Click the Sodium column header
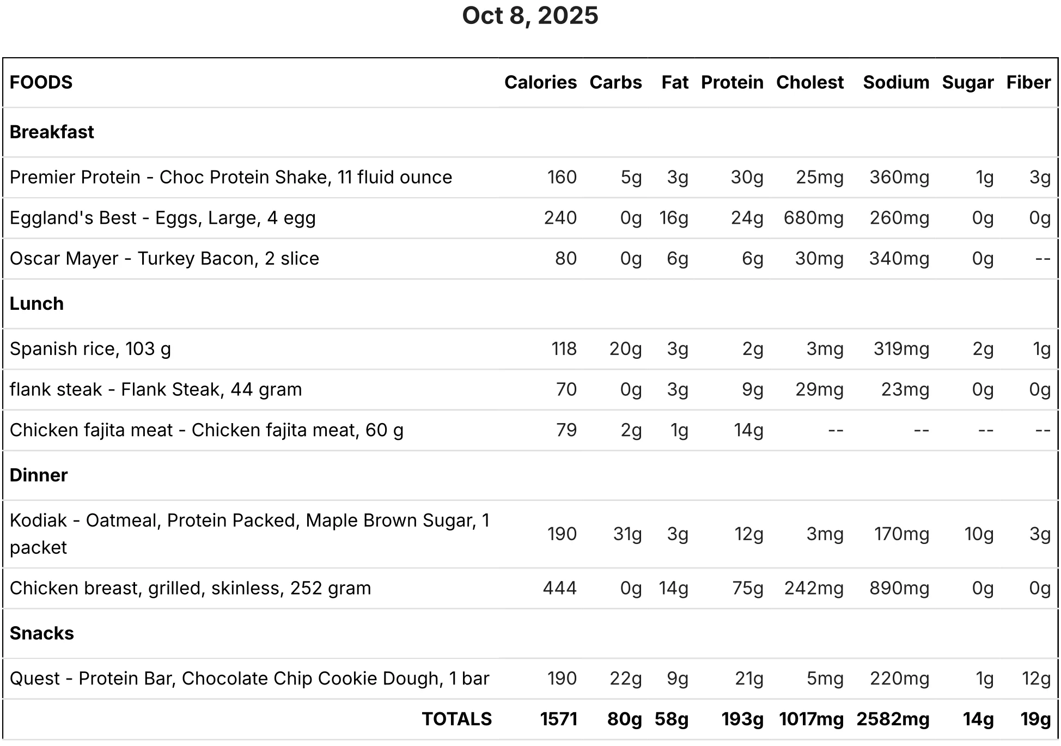The height and width of the screenshot is (746, 1061). point(896,82)
